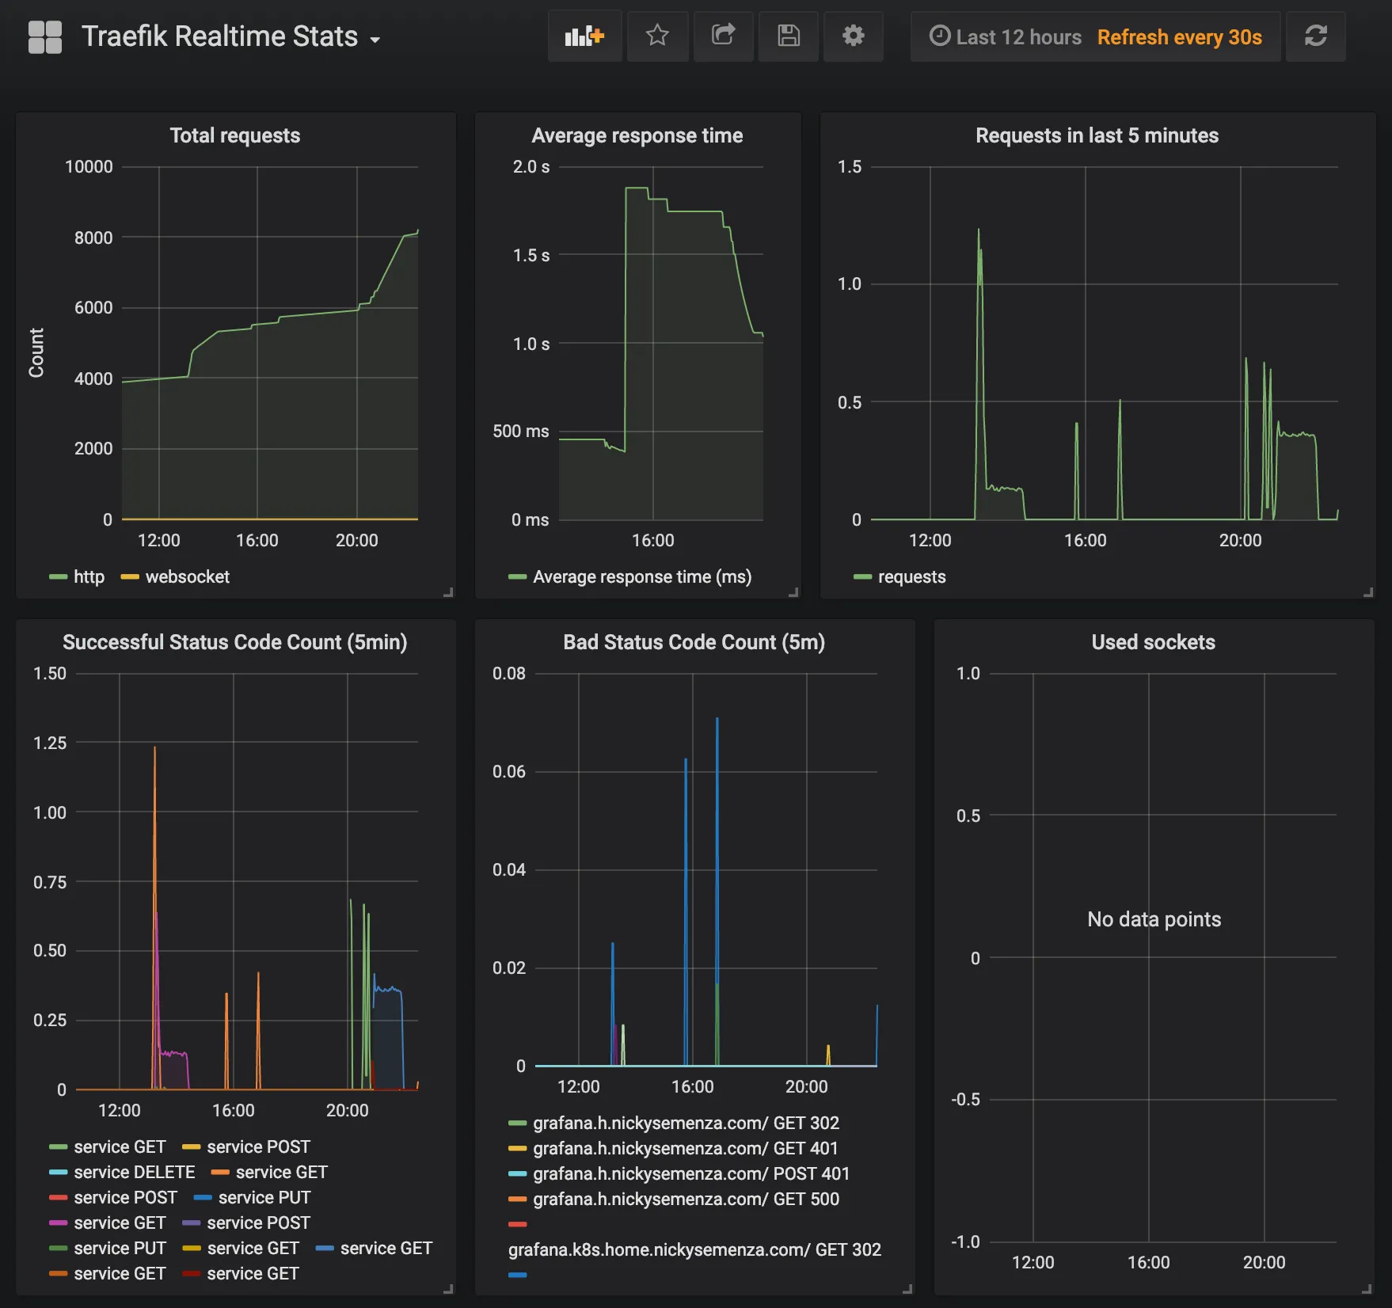Click the Grafana grid logo top left
This screenshot has width=1392, height=1308.
coord(45,36)
